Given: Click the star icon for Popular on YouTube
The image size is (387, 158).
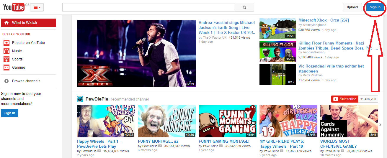Looking at the screenshot, I should pos(6,43).
